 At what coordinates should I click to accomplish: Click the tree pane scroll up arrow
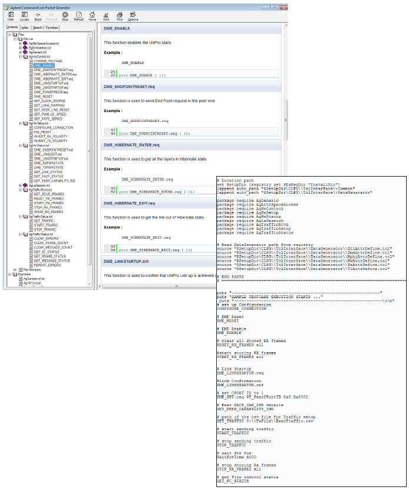[89, 35]
